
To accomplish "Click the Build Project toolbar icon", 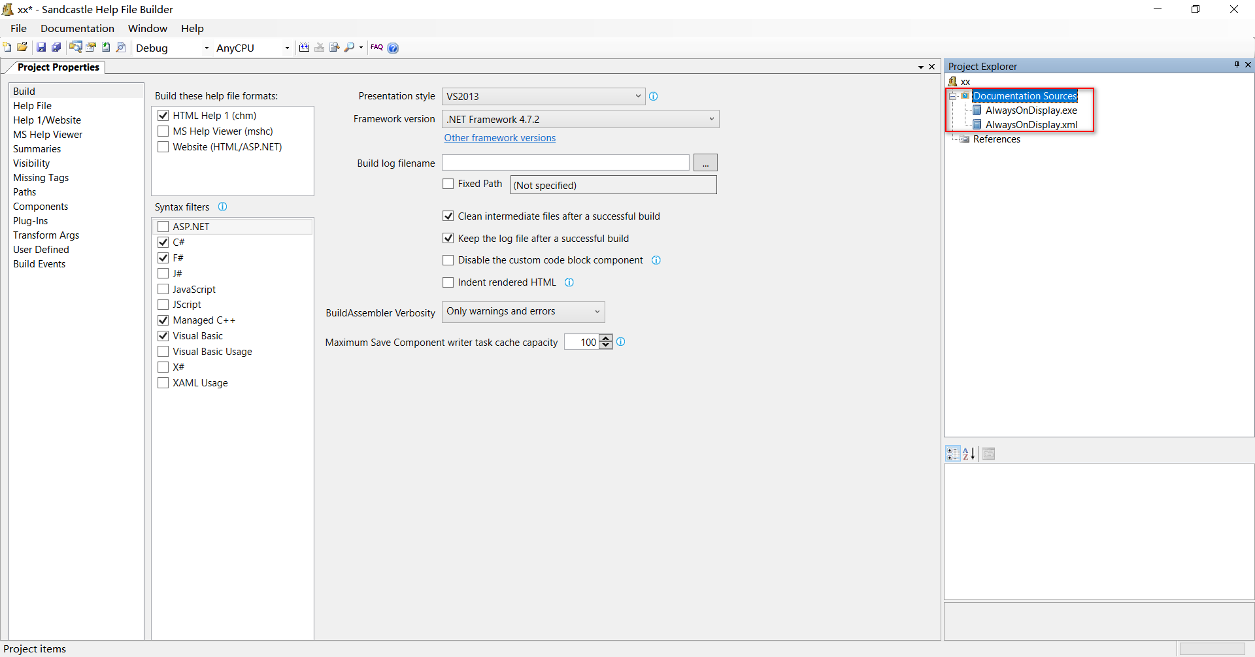I will [304, 47].
